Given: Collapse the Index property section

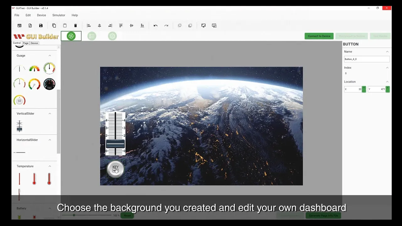Looking at the screenshot, I should point(387,68).
